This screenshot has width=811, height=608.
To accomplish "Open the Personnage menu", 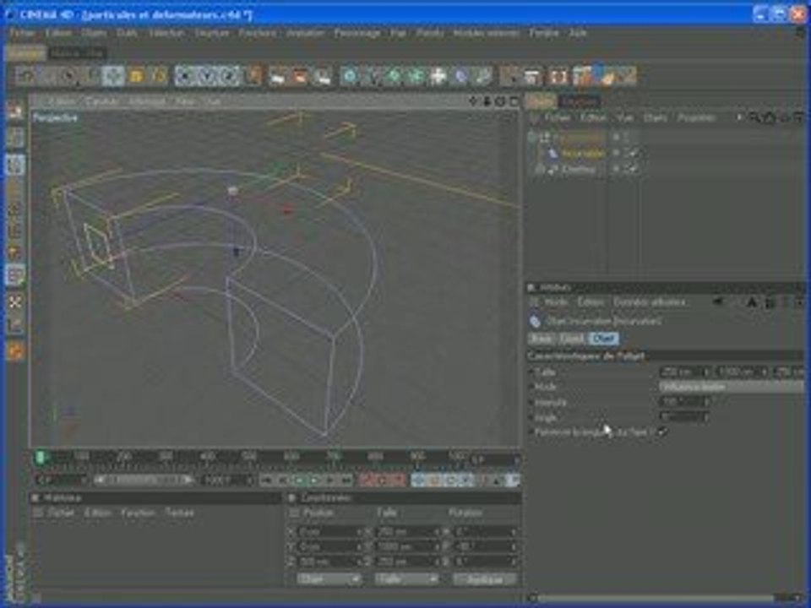I will [x=357, y=33].
